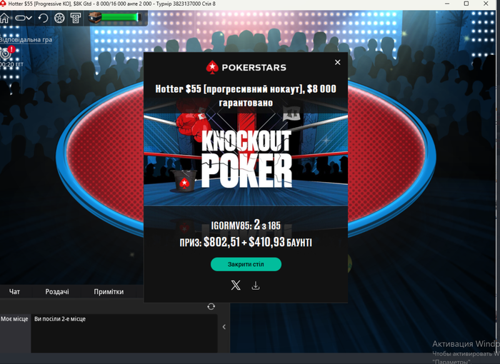Collapse the chat panel with left chevron

point(224,327)
